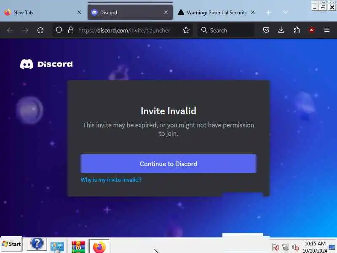
Task: Expand the list all tabs chevron
Action: (x=285, y=12)
